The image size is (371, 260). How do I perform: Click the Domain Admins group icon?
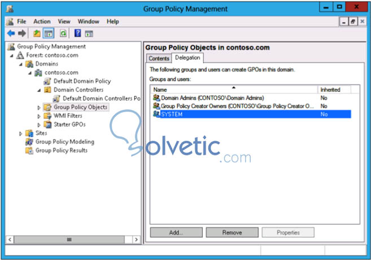pos(156,98)
